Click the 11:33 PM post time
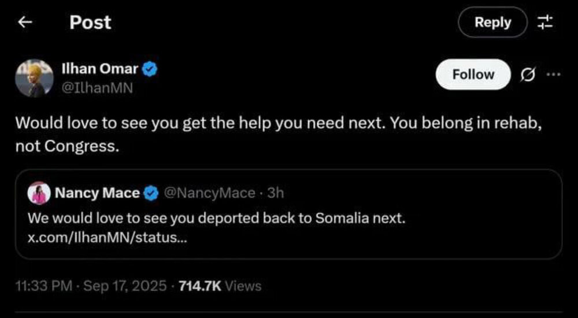 (x=45, y=286)
